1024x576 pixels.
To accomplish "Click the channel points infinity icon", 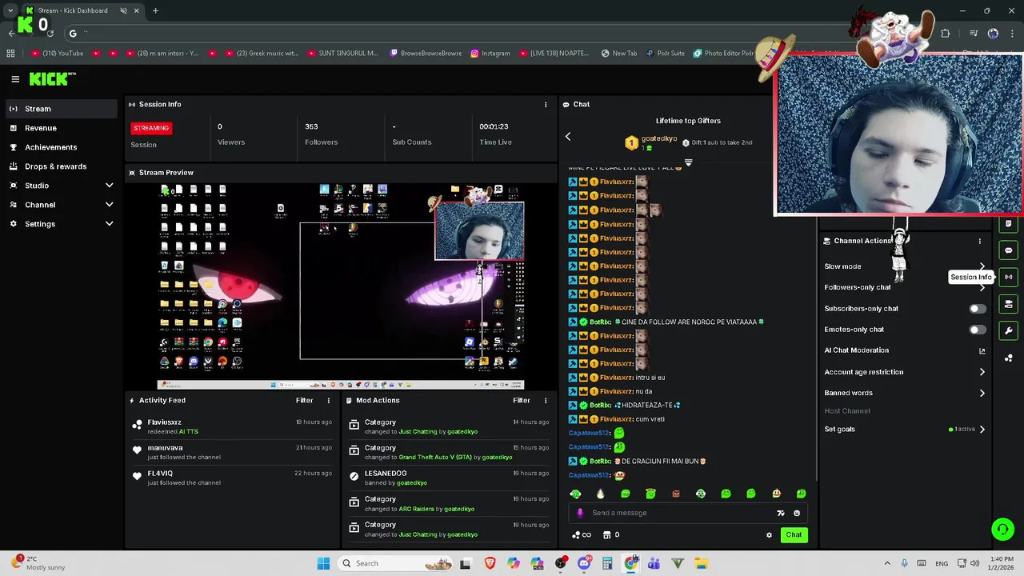I will pos(582,535).
